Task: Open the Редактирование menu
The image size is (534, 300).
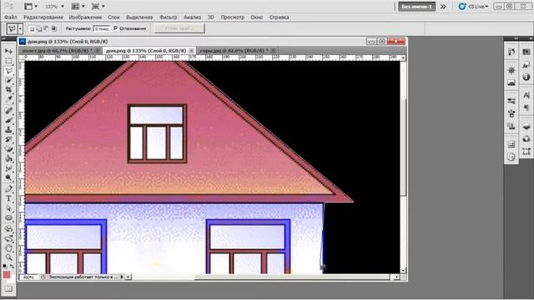Action: [43, 17]
